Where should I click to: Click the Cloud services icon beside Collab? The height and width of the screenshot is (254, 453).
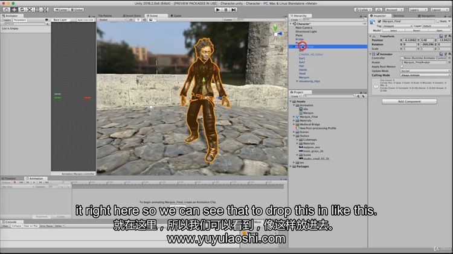379,10
